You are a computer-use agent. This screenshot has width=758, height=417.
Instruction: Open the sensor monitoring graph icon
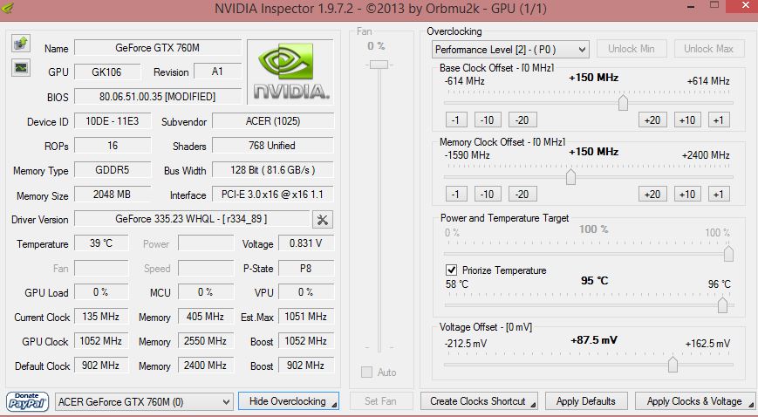point(21,68)
